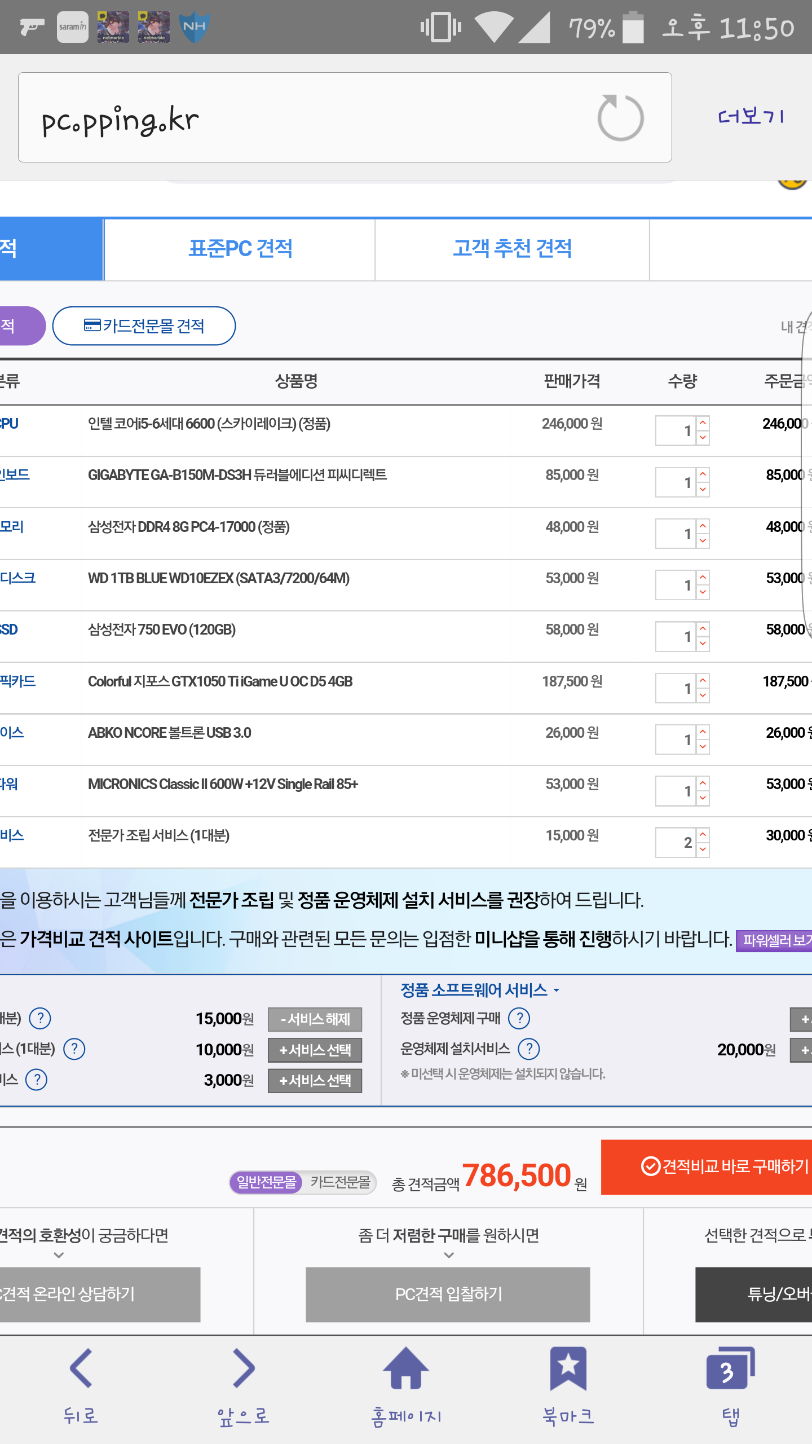
Task: Select the 일반전문몰 toggle option
Action: 266,1182
